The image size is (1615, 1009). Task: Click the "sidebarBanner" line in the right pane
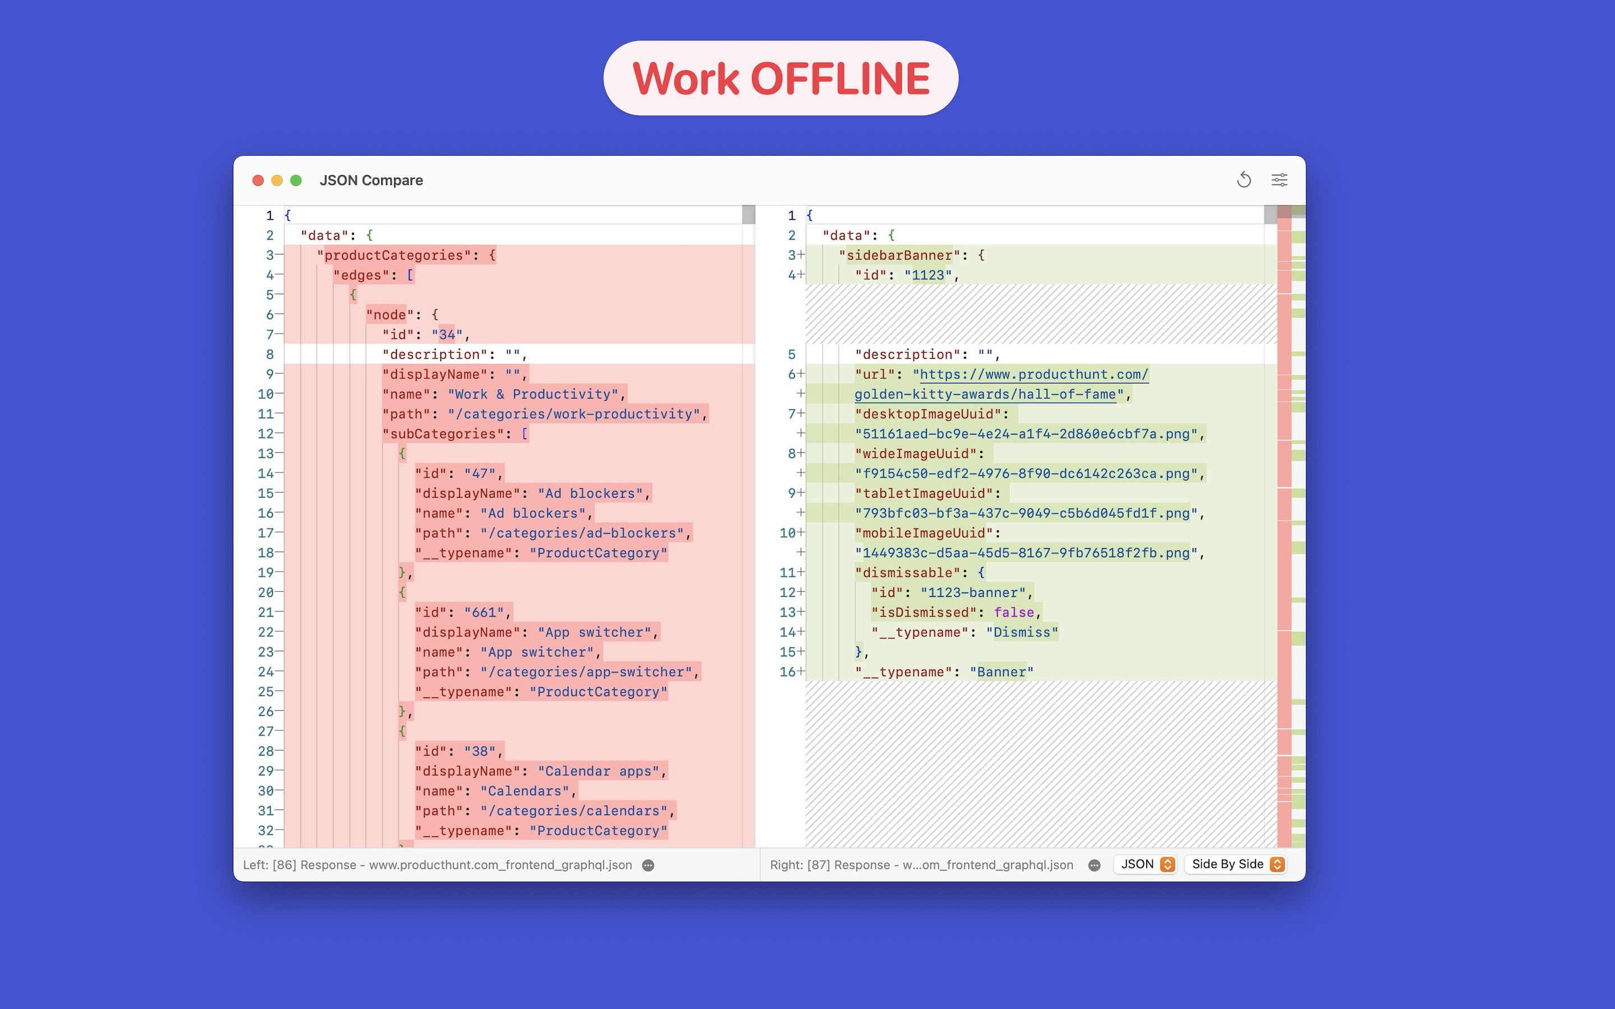(901, 256)
